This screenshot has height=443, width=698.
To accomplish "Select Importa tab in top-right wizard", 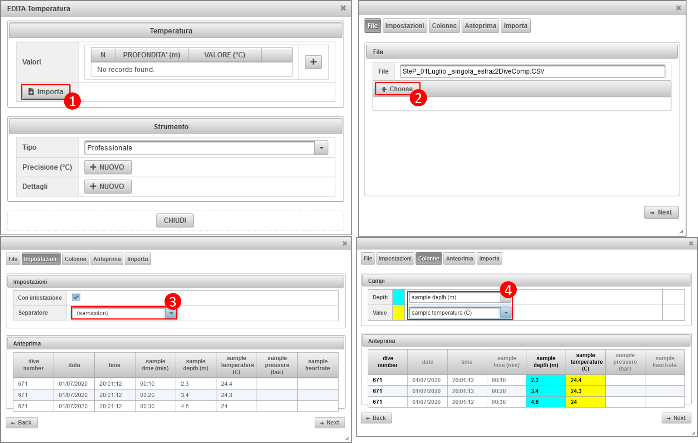I will 515,26.
